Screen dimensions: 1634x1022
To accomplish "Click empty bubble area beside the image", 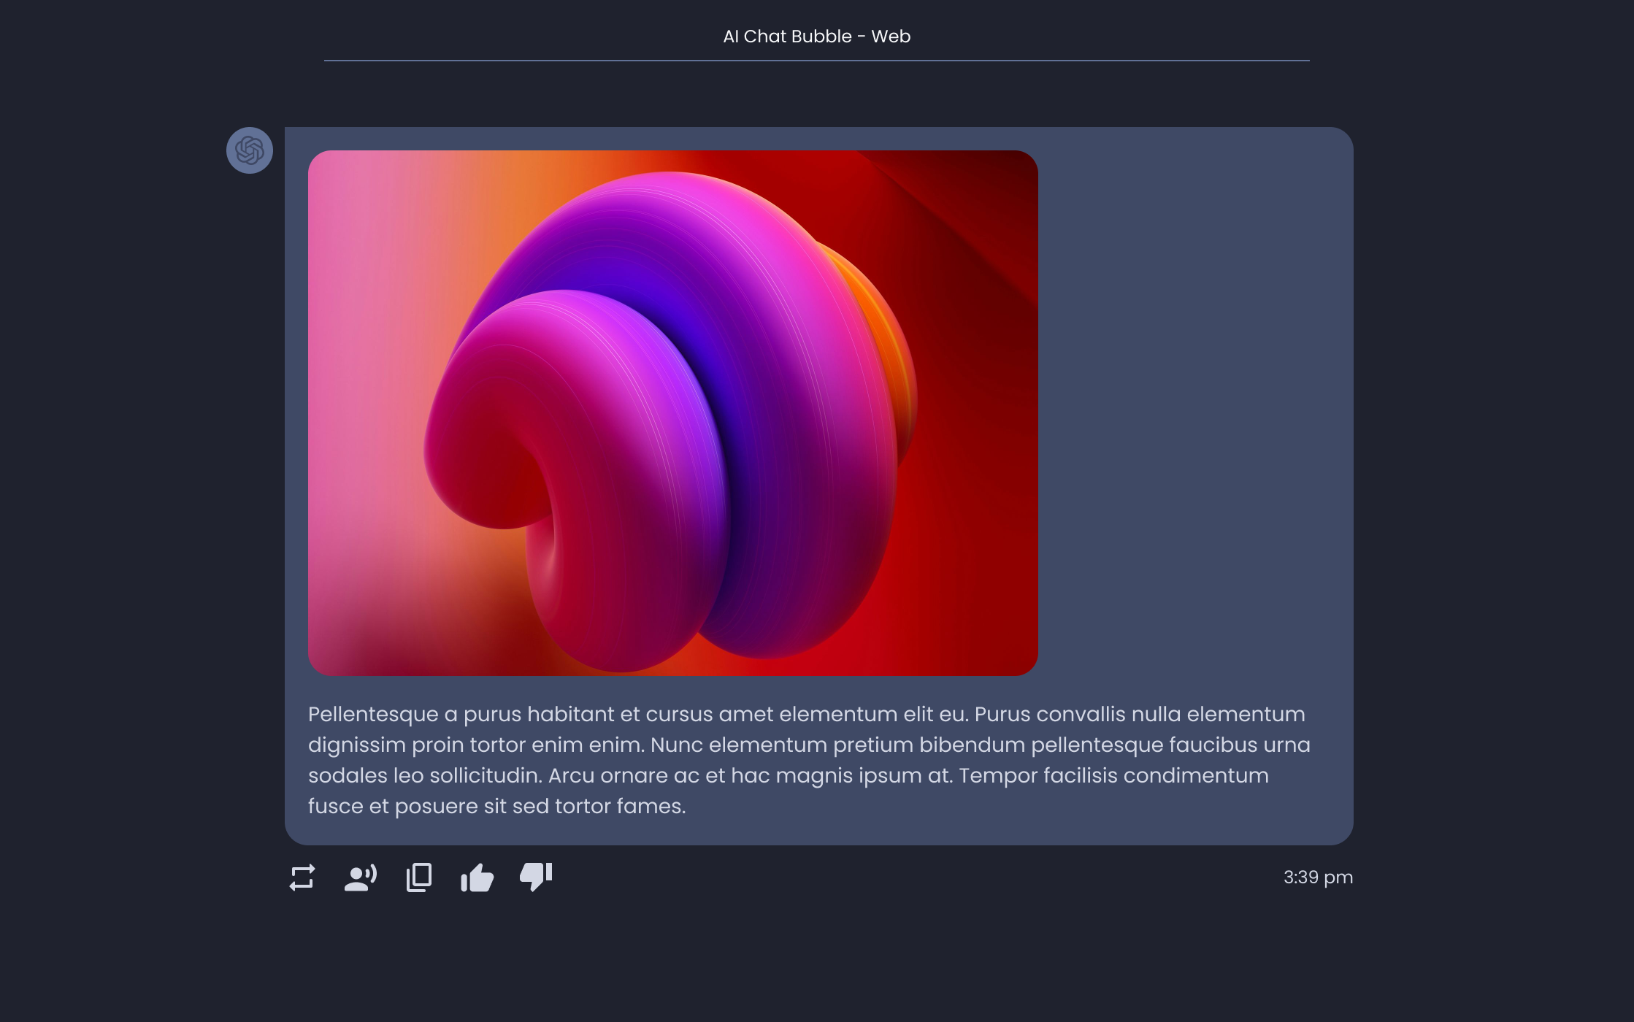I will click(1194, 413).
